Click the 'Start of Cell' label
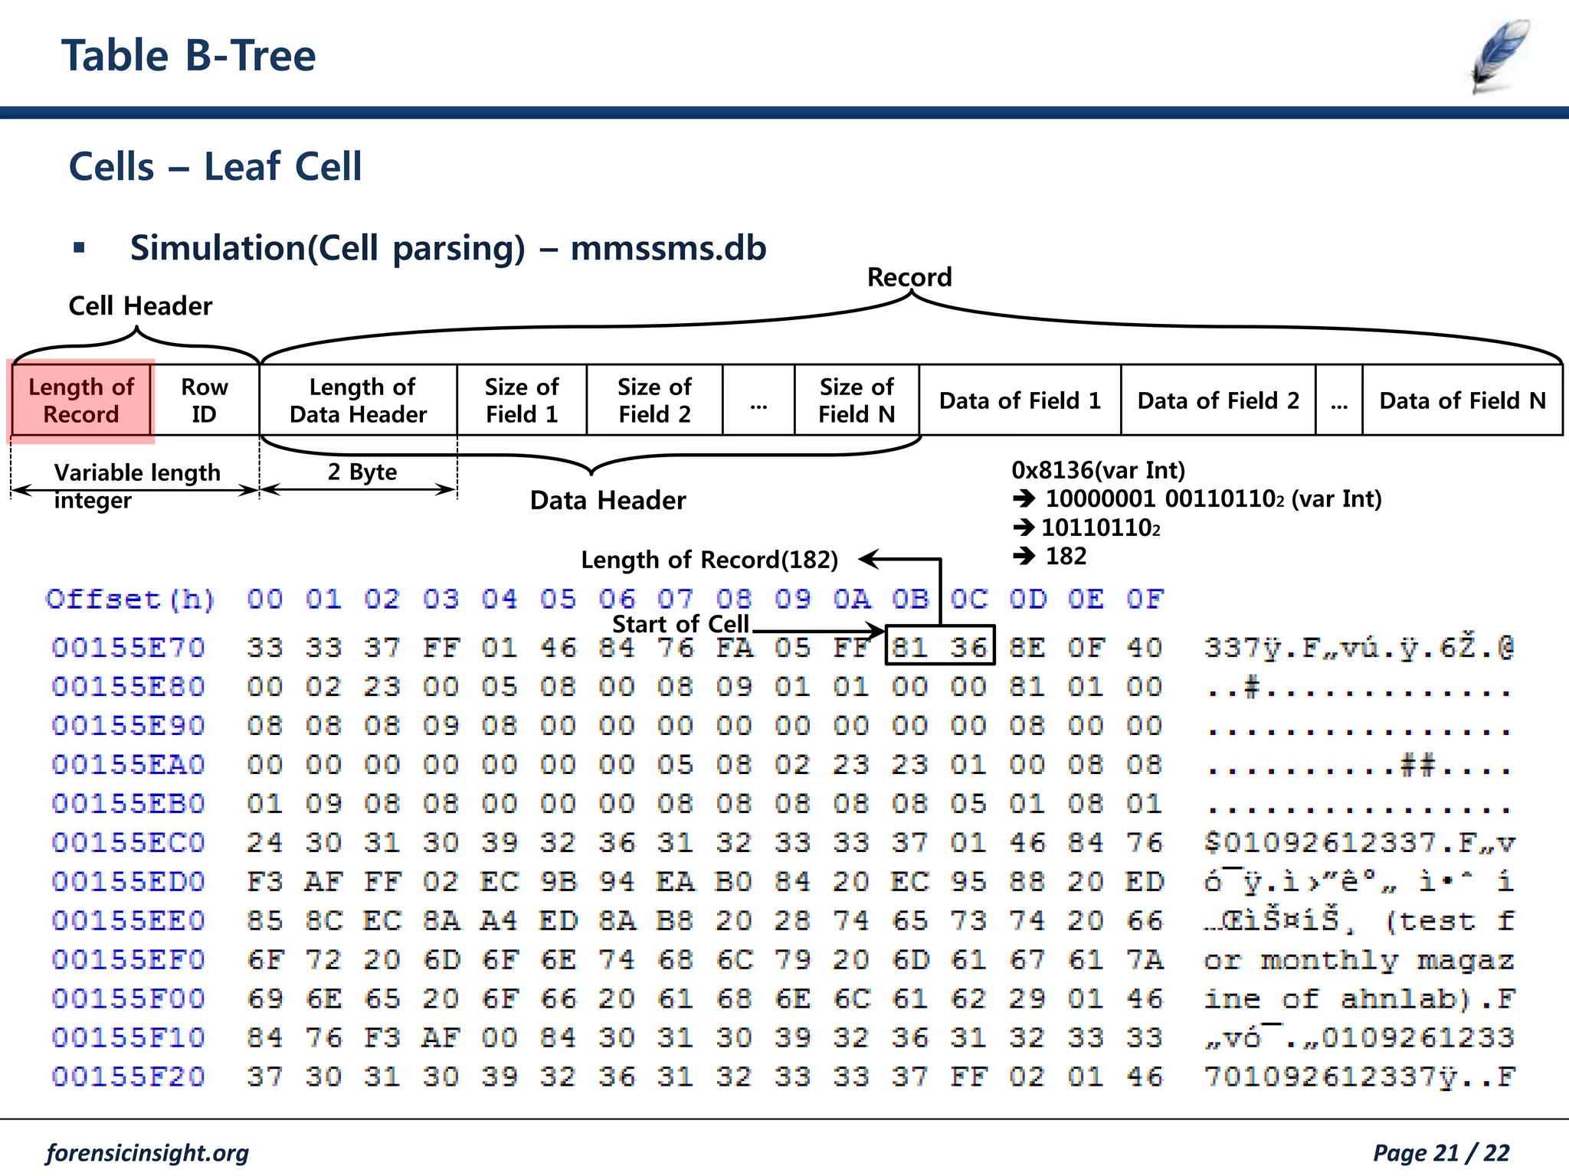The image size is (1569, 1176). coord(680,624)
